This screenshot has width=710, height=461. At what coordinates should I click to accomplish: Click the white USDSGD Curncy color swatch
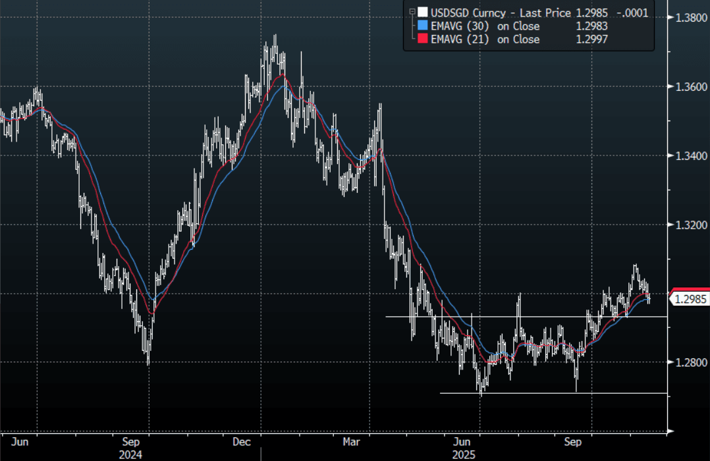pyautogui.click(x=422, y=13)
